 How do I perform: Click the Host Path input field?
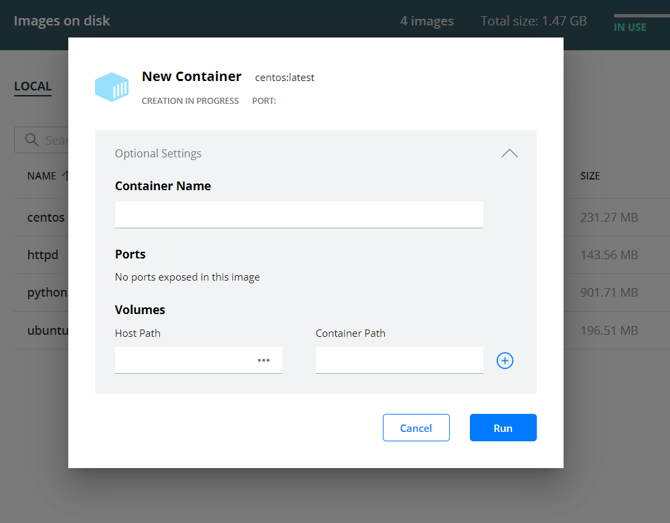tap(198, 360)
